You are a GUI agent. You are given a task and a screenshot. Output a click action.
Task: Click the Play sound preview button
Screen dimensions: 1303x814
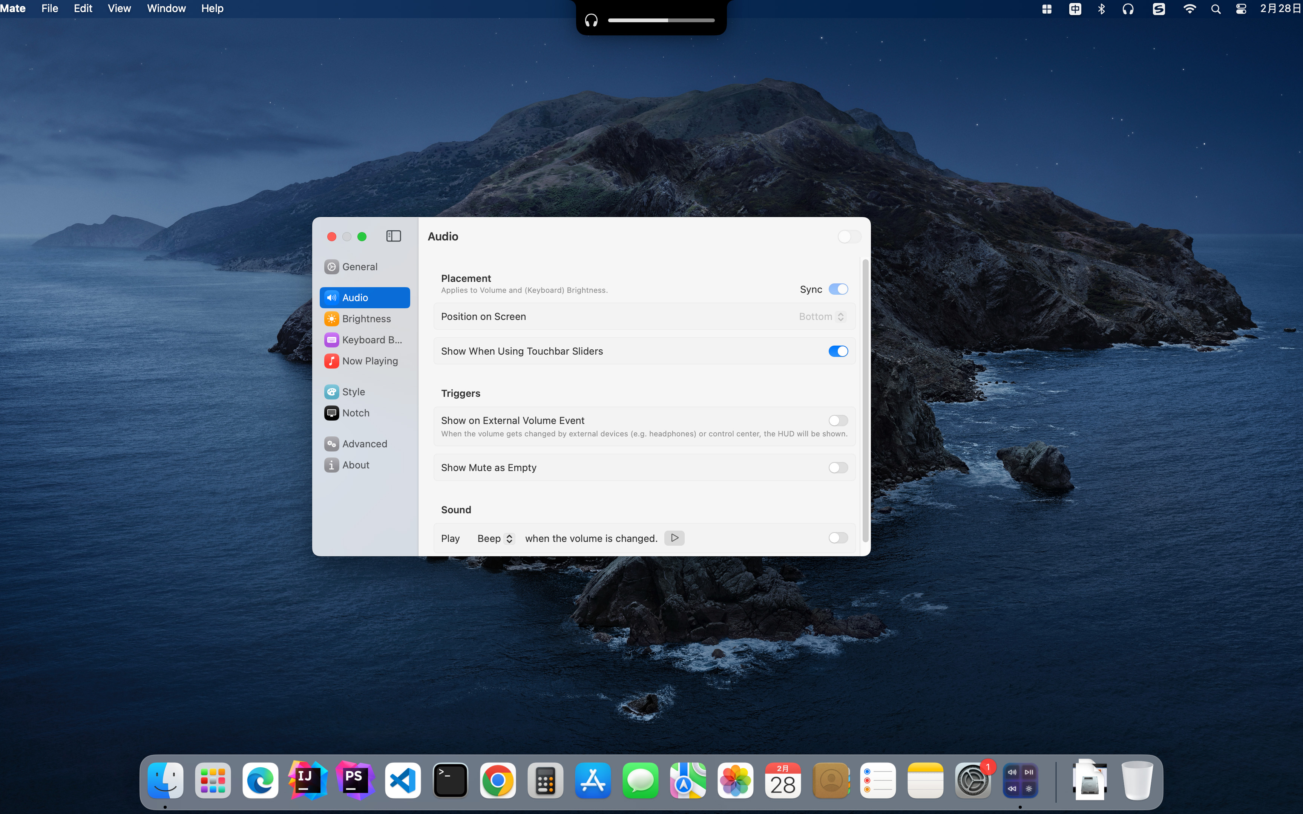click(674, 538)
